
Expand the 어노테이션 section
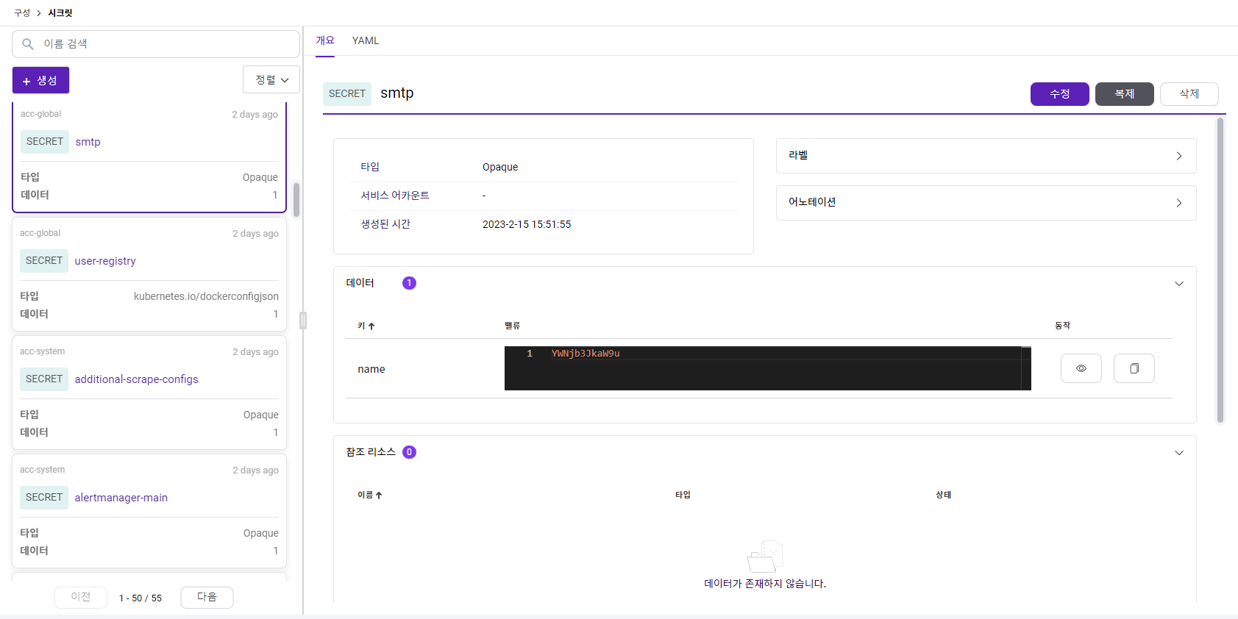point(986,203)
